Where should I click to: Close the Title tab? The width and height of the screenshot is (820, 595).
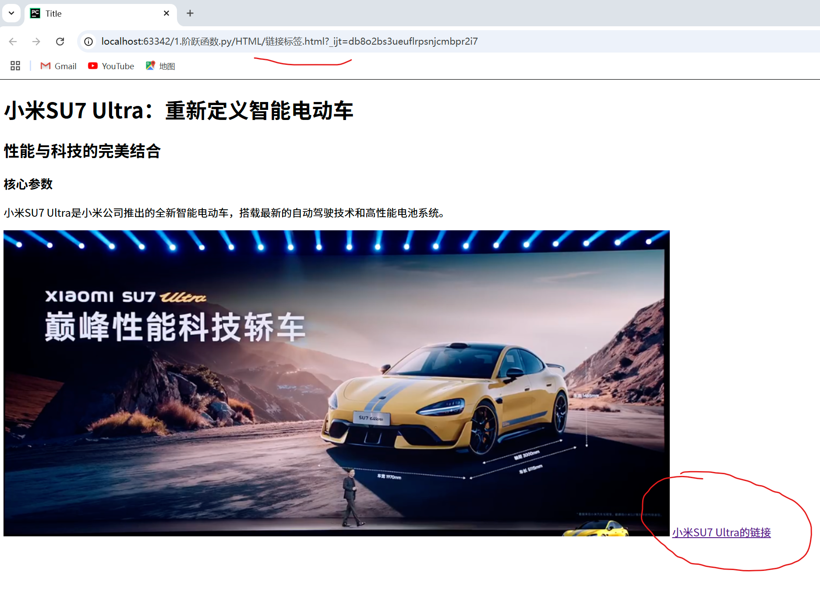tap(166, 14)
